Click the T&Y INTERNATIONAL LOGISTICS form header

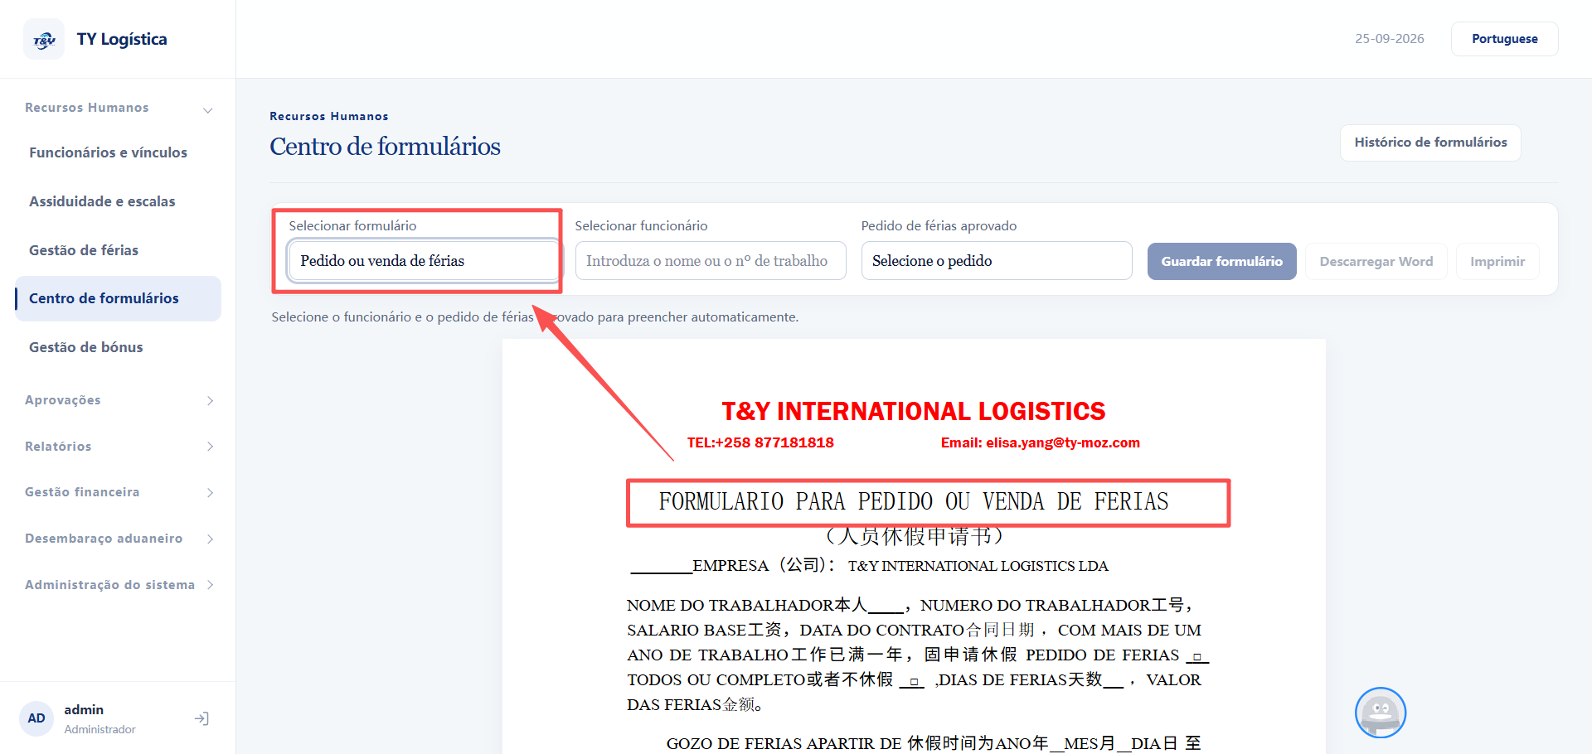[914, 411]
